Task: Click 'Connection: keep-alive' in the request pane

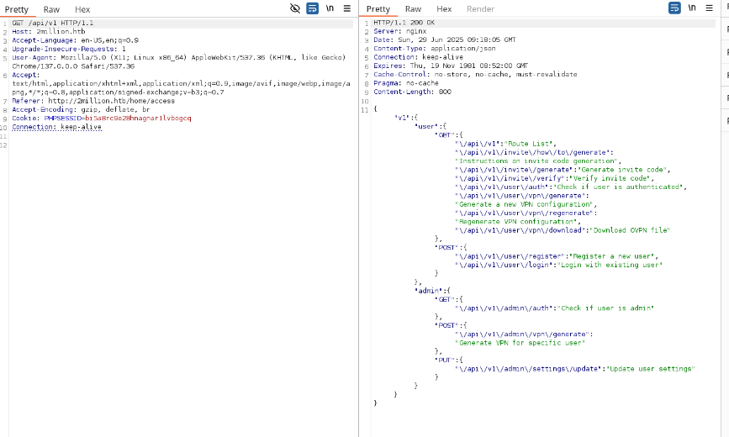Action: coord(56,127)
